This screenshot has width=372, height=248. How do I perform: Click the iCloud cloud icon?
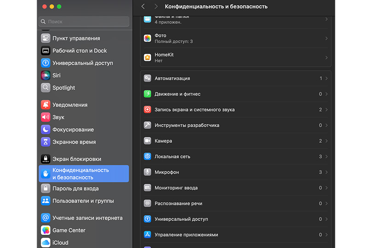45,242
